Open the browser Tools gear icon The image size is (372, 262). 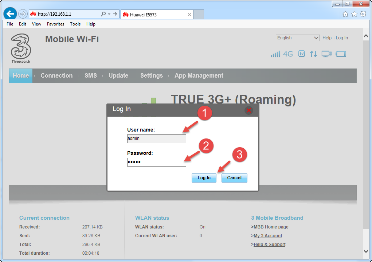[x=363, y=14]
